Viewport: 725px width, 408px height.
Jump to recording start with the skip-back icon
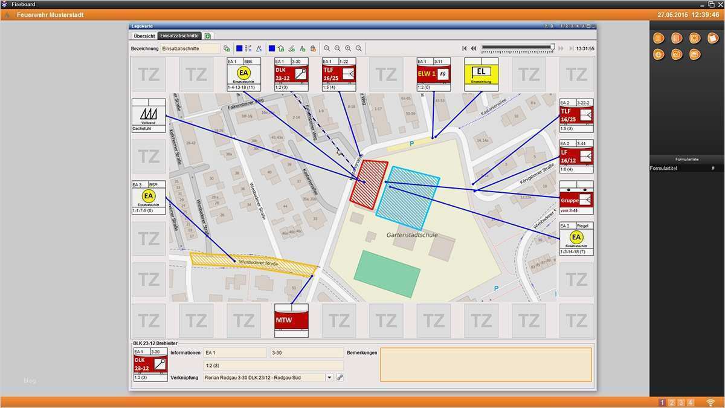pyautogui.click(x=464, y=48)
